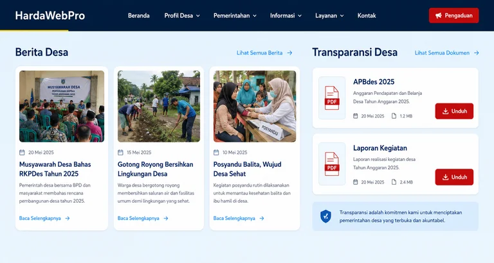Image resolution: width=494 pixels, height=263 pixels.
Task: Click the arrow icon beside Lihat Semua Dokumen
Action: coord(477,53)
